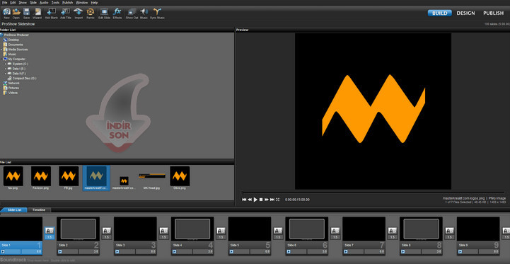Click the preview seek bar
The image size is (510, 264).
tap(373, 193)
